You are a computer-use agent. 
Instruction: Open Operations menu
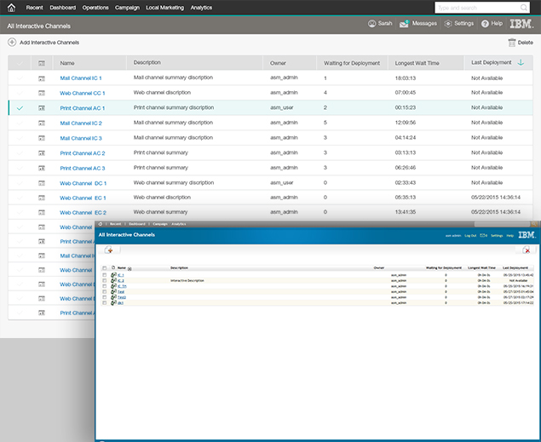[x=95, y=8]
